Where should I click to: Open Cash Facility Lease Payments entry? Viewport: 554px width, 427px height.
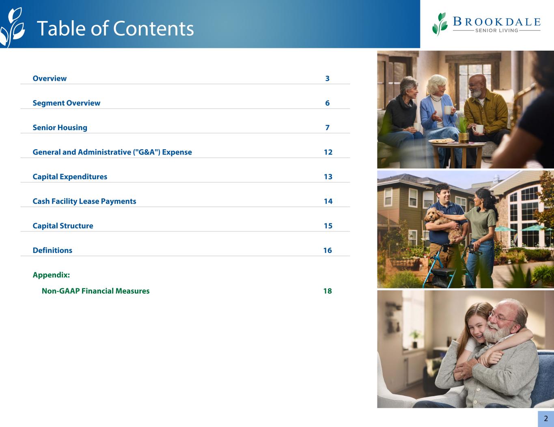pyautogui.click(x=84, y=201)
